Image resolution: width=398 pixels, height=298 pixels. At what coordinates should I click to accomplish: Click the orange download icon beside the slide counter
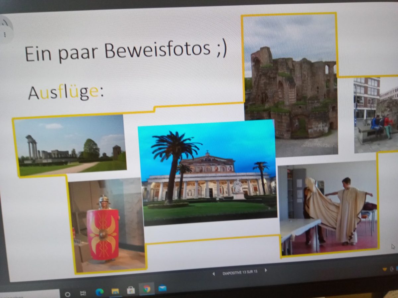click(385, 269)
